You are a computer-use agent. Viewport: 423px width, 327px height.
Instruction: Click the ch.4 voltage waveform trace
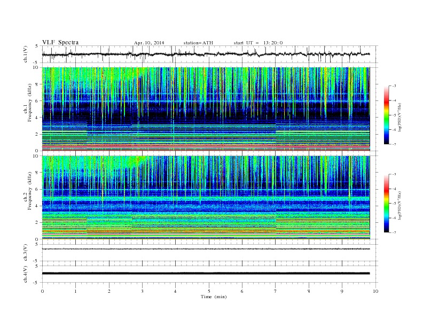coord(206,274)
